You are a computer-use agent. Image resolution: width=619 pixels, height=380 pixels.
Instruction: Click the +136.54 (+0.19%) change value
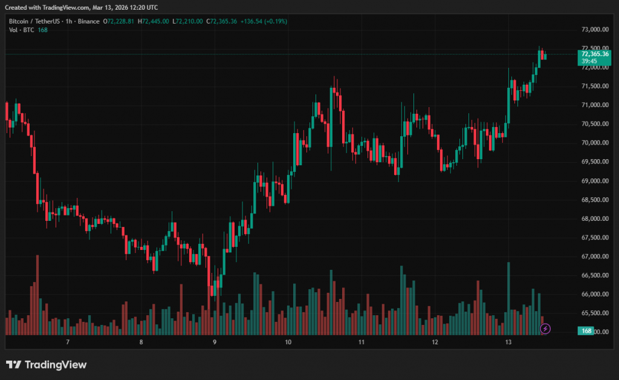click(x=264, y=21)
